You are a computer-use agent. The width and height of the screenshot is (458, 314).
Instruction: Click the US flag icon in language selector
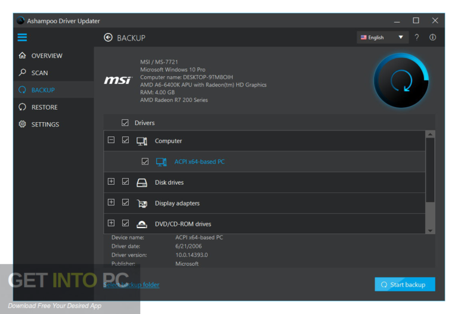(363, 38)
